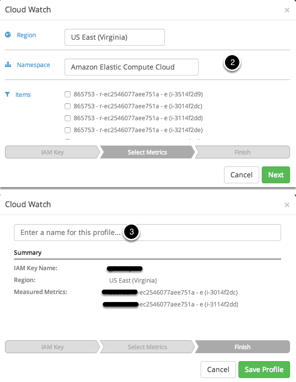Go to IAM Key step in upper wizard
The height and width of the screenshot is (382, 296).
[52, 153]
